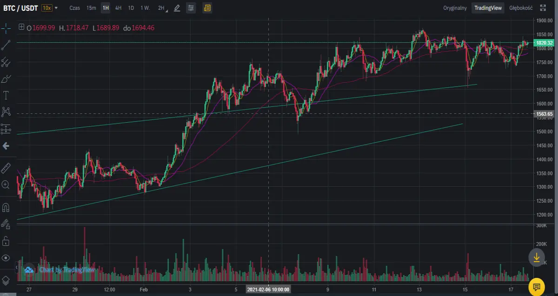The width and height of the screenshot is (558, 296).
Task: Open the object tree layers icon
Action: coord(6,280)
